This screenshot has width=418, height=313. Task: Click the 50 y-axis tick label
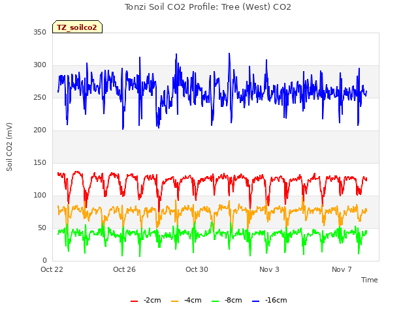point(42,228)
